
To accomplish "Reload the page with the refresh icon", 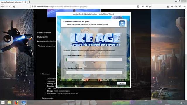I will pyautogui.click(x=11, y=6).
